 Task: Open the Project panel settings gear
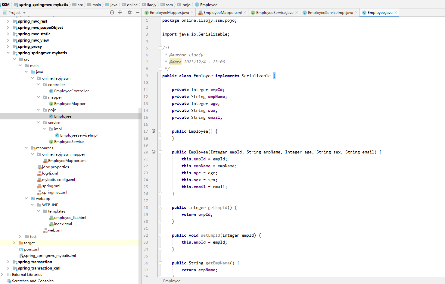coord(130,12)
